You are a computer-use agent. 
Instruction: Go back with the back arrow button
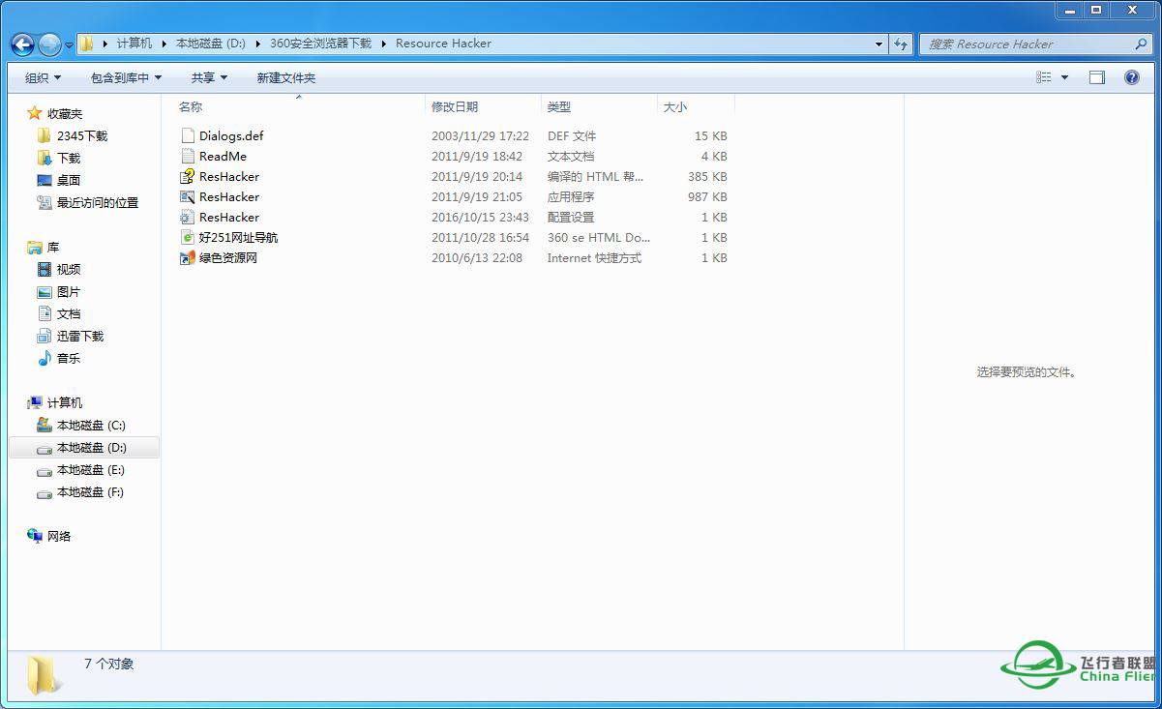point(22,44)
